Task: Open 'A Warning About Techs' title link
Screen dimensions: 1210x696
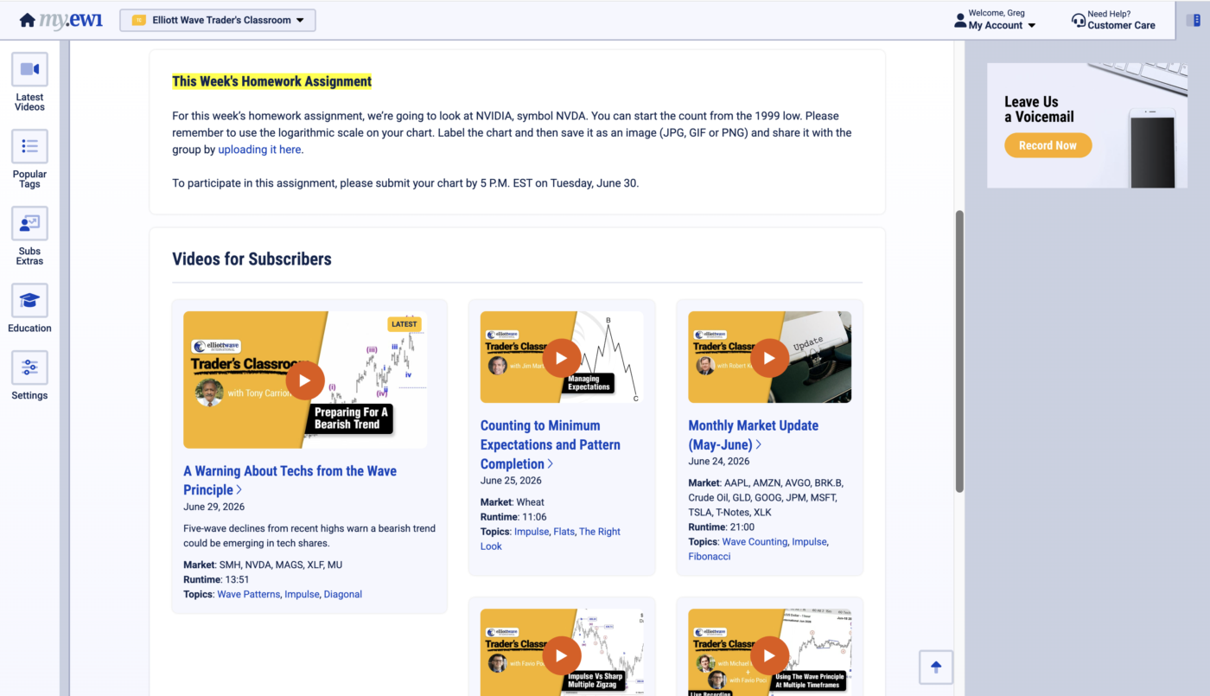Action: [290, 480]
